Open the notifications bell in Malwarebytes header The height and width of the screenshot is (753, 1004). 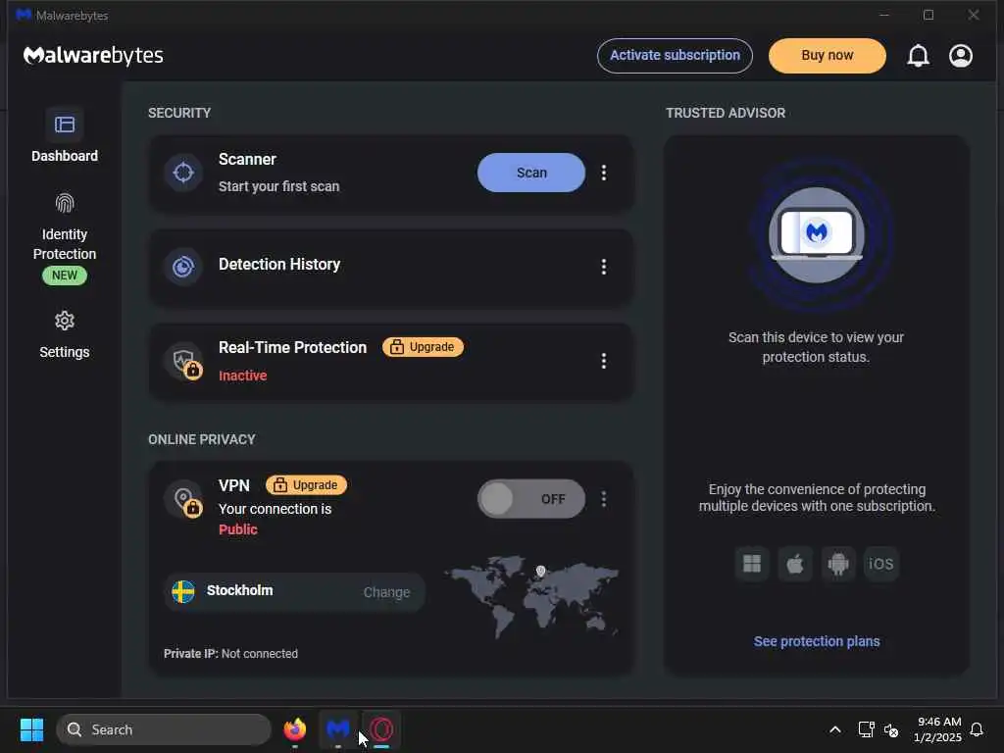point(918,56)
